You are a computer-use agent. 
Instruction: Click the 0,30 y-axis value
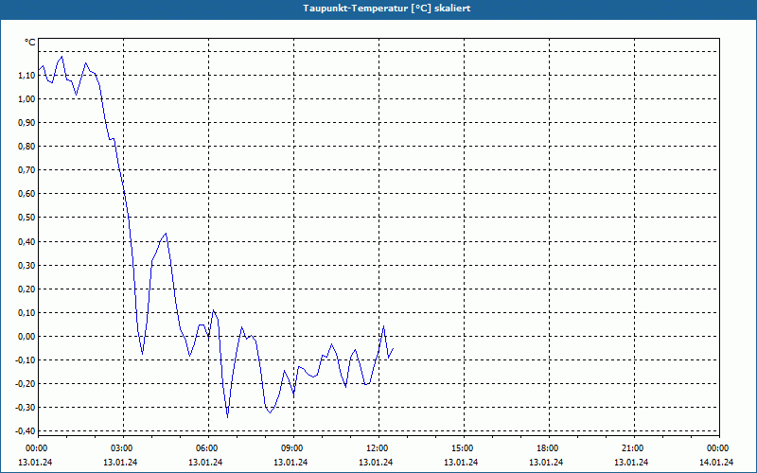26,265
